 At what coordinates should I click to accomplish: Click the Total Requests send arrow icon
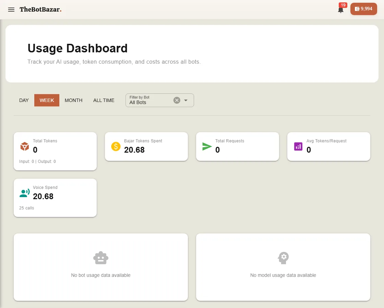[207, 146]
